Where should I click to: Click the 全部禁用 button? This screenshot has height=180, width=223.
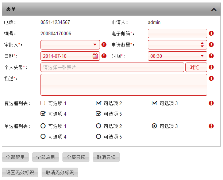[x=15, y=157]
